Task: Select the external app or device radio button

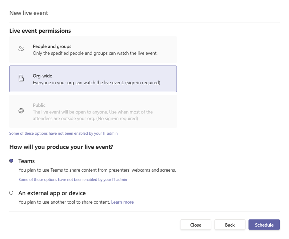Action: pos(11,193)
